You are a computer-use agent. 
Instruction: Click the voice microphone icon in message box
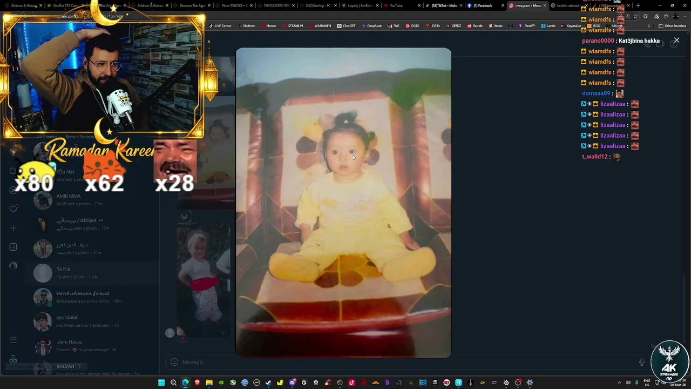642,362
